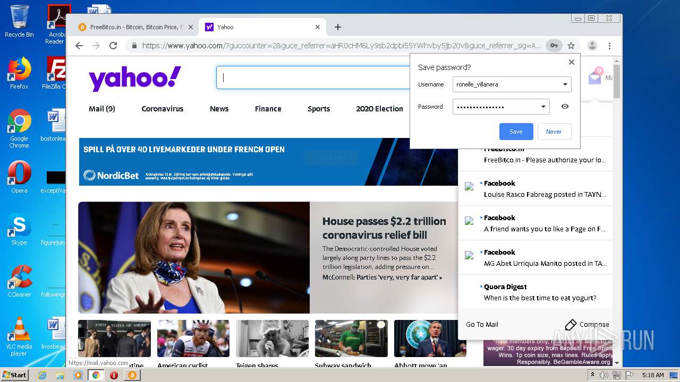Open House passes $2.2 trillion headline
This screenshot has width=680, height=382.
pos(384,228)
